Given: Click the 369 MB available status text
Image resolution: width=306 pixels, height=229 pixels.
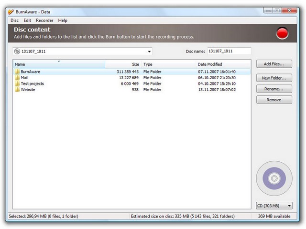Looking at the screenshot, I should click(x=274, y=216).
